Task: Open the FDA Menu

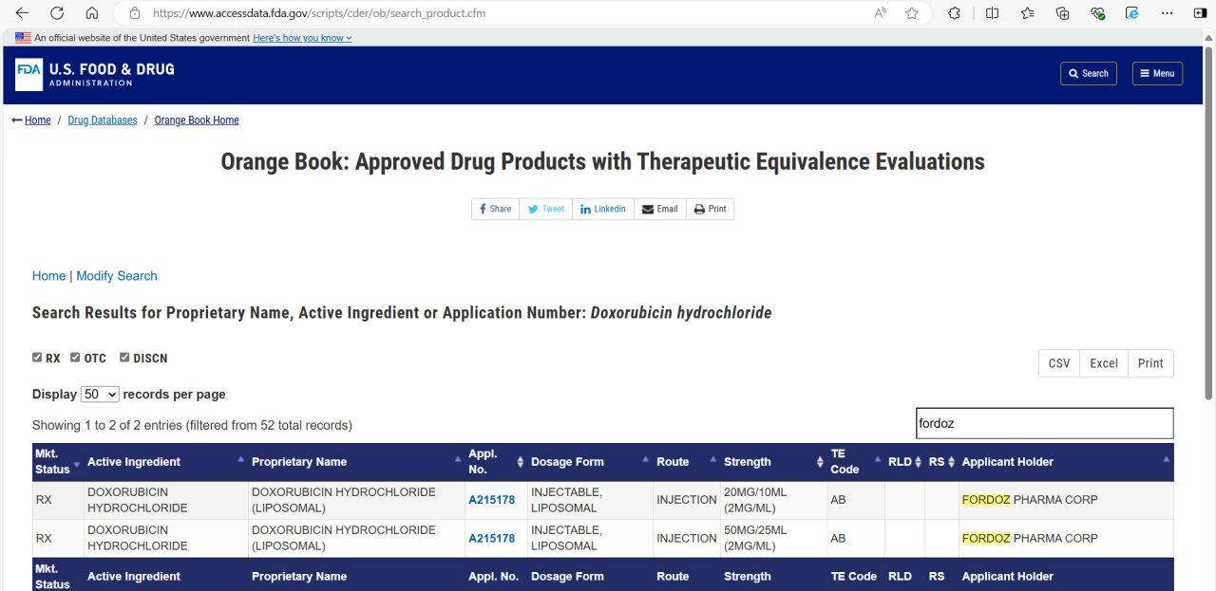Action: point(1157,73)
